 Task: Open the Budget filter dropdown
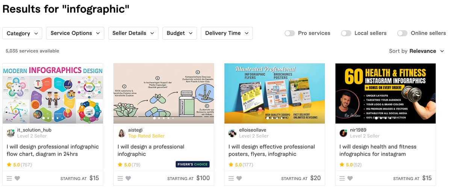click(180, 33)
